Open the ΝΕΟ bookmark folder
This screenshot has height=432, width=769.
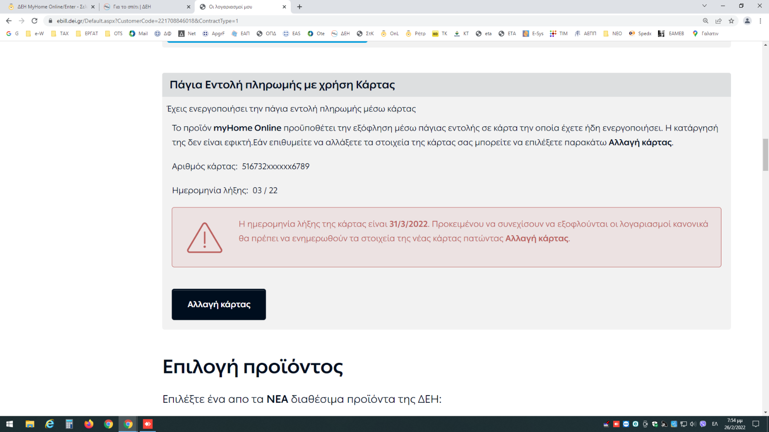(x=612, y=34)
